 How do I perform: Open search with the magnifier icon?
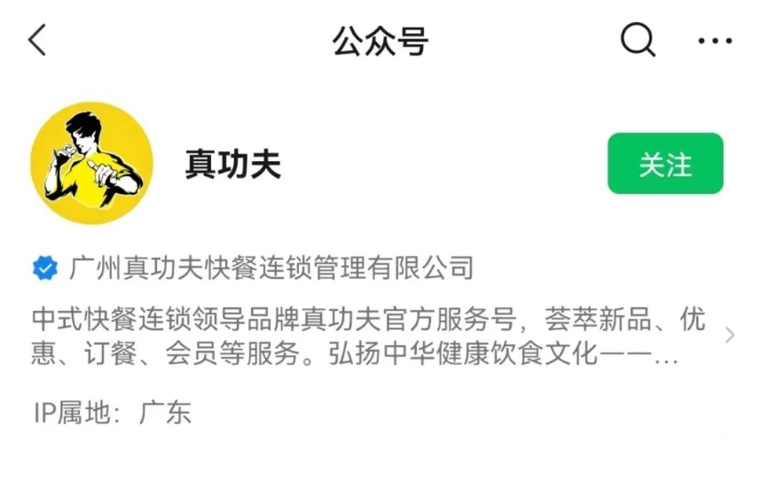[638, 40]
